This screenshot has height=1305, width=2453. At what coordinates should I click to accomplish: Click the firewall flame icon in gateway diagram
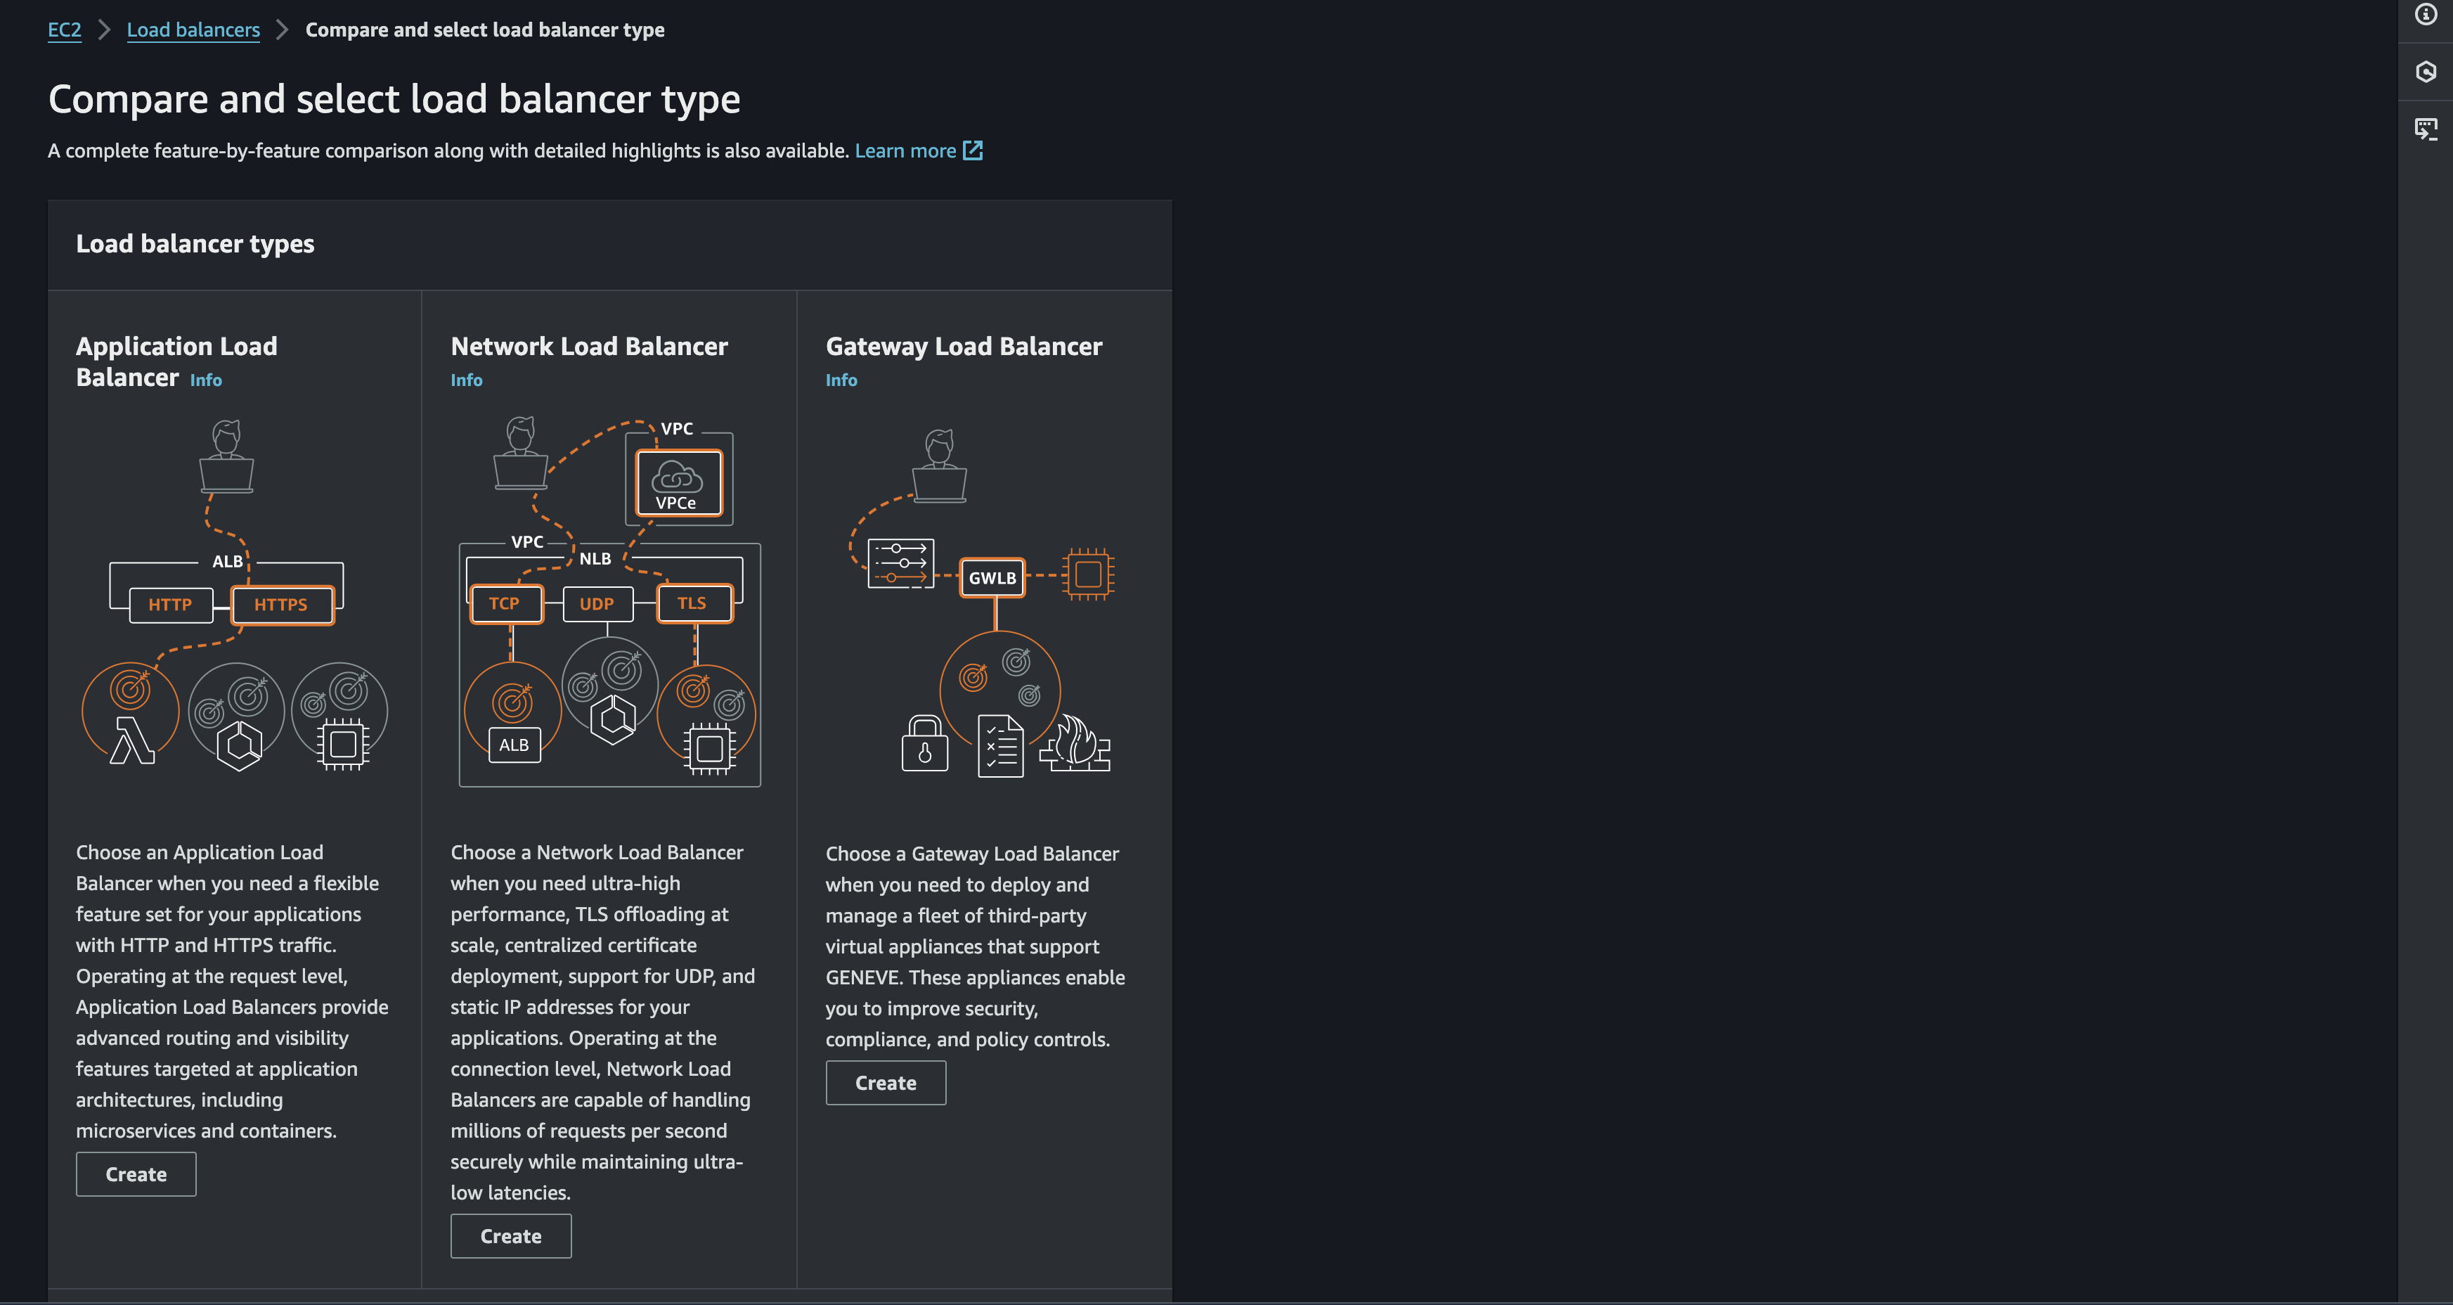(x=1075, y=743)
